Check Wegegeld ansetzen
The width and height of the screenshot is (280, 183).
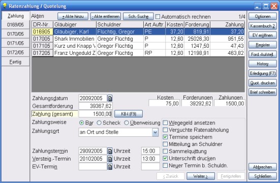tap(165, 123)
